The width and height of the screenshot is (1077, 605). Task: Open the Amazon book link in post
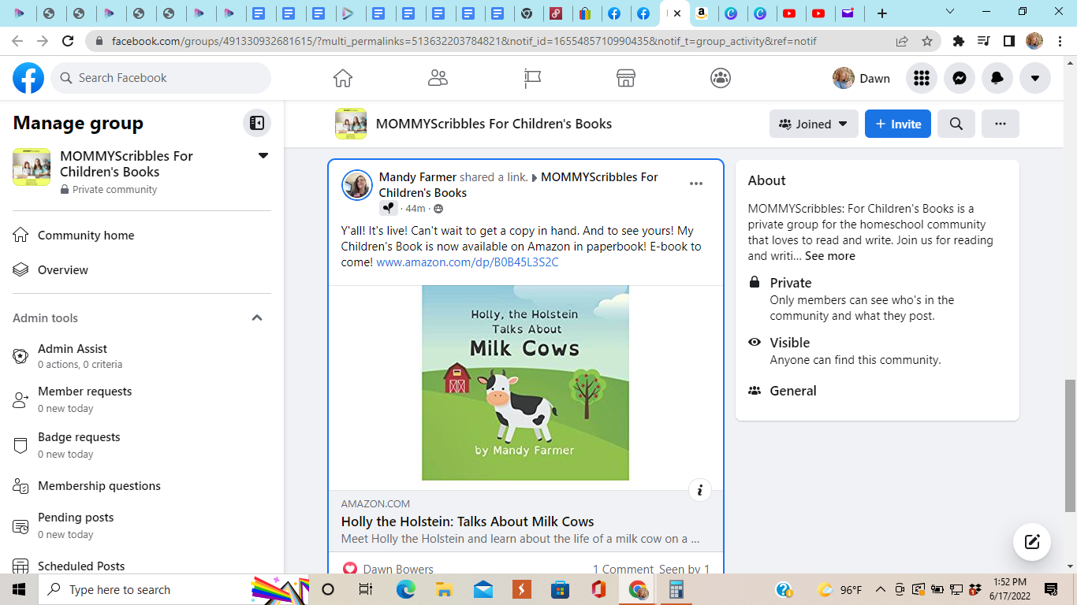click(468, 262)
